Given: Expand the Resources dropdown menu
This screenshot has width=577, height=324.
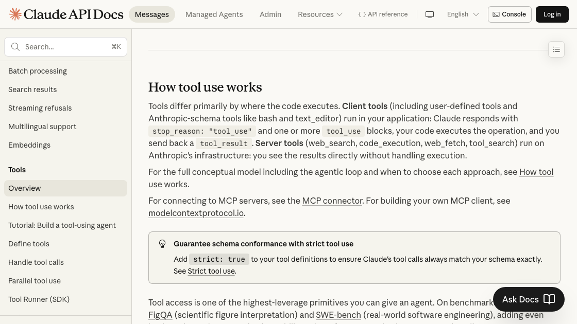Looking at the screenshot, I should 320,14.
